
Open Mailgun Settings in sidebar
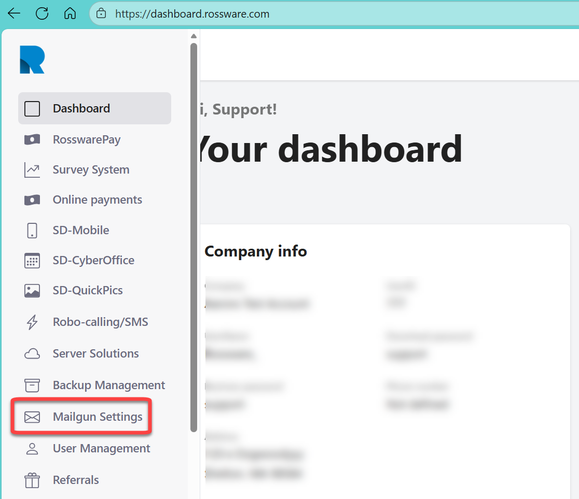(98, 417)
